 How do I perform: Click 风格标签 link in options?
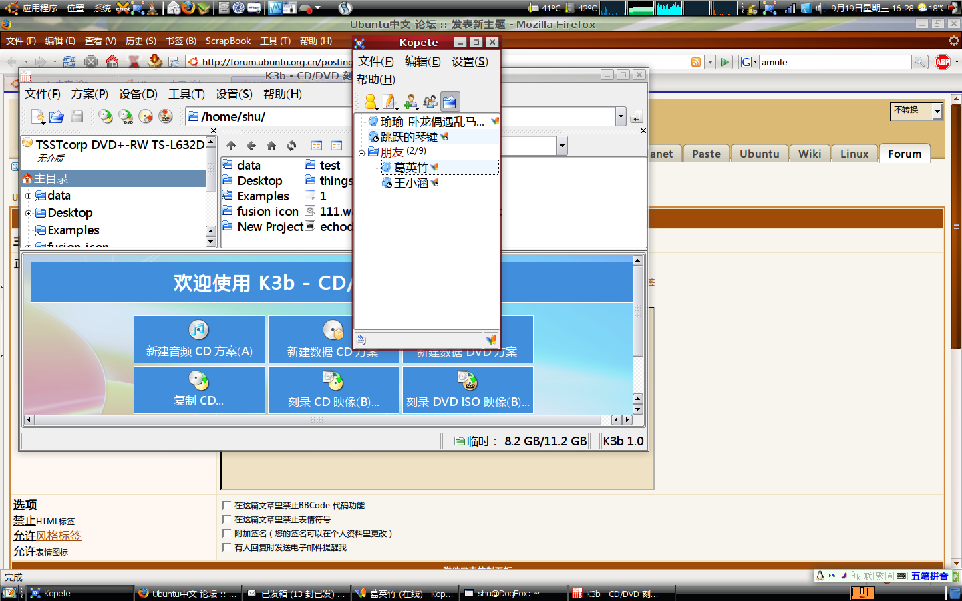(x=59, y=536)
